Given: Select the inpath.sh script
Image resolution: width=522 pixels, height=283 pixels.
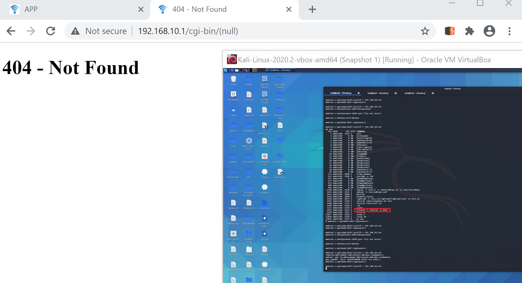Looking at the screenshot, I should point(249,112).
